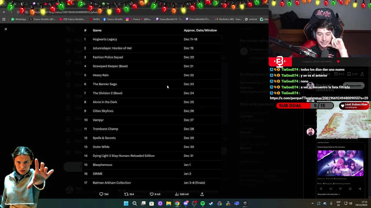This screenshot has height=208, width=371.
Task: Click The Banner Saga entry
Action: [x=105, y=84]
